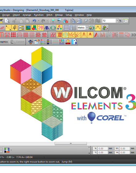Click the insert embroidery needle icon
The height and width of the screenshot is (173, 136).
click(x=53, y=21)
